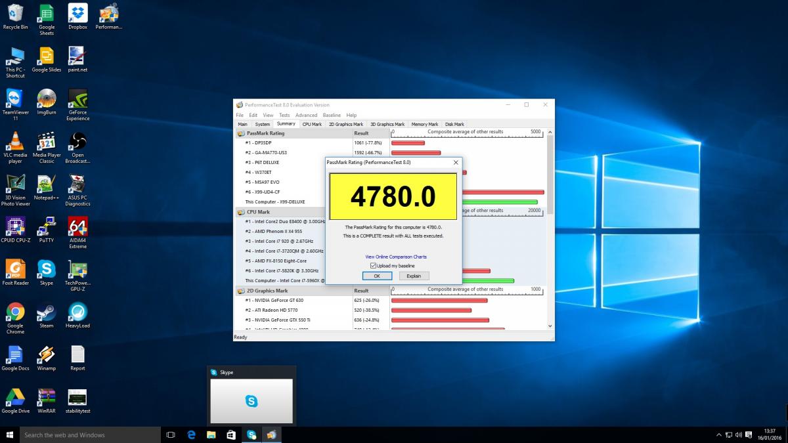Screen dimensions: 788x443
Task: Click the Skype window preview thumbnail
Action: tap(252, 401)
